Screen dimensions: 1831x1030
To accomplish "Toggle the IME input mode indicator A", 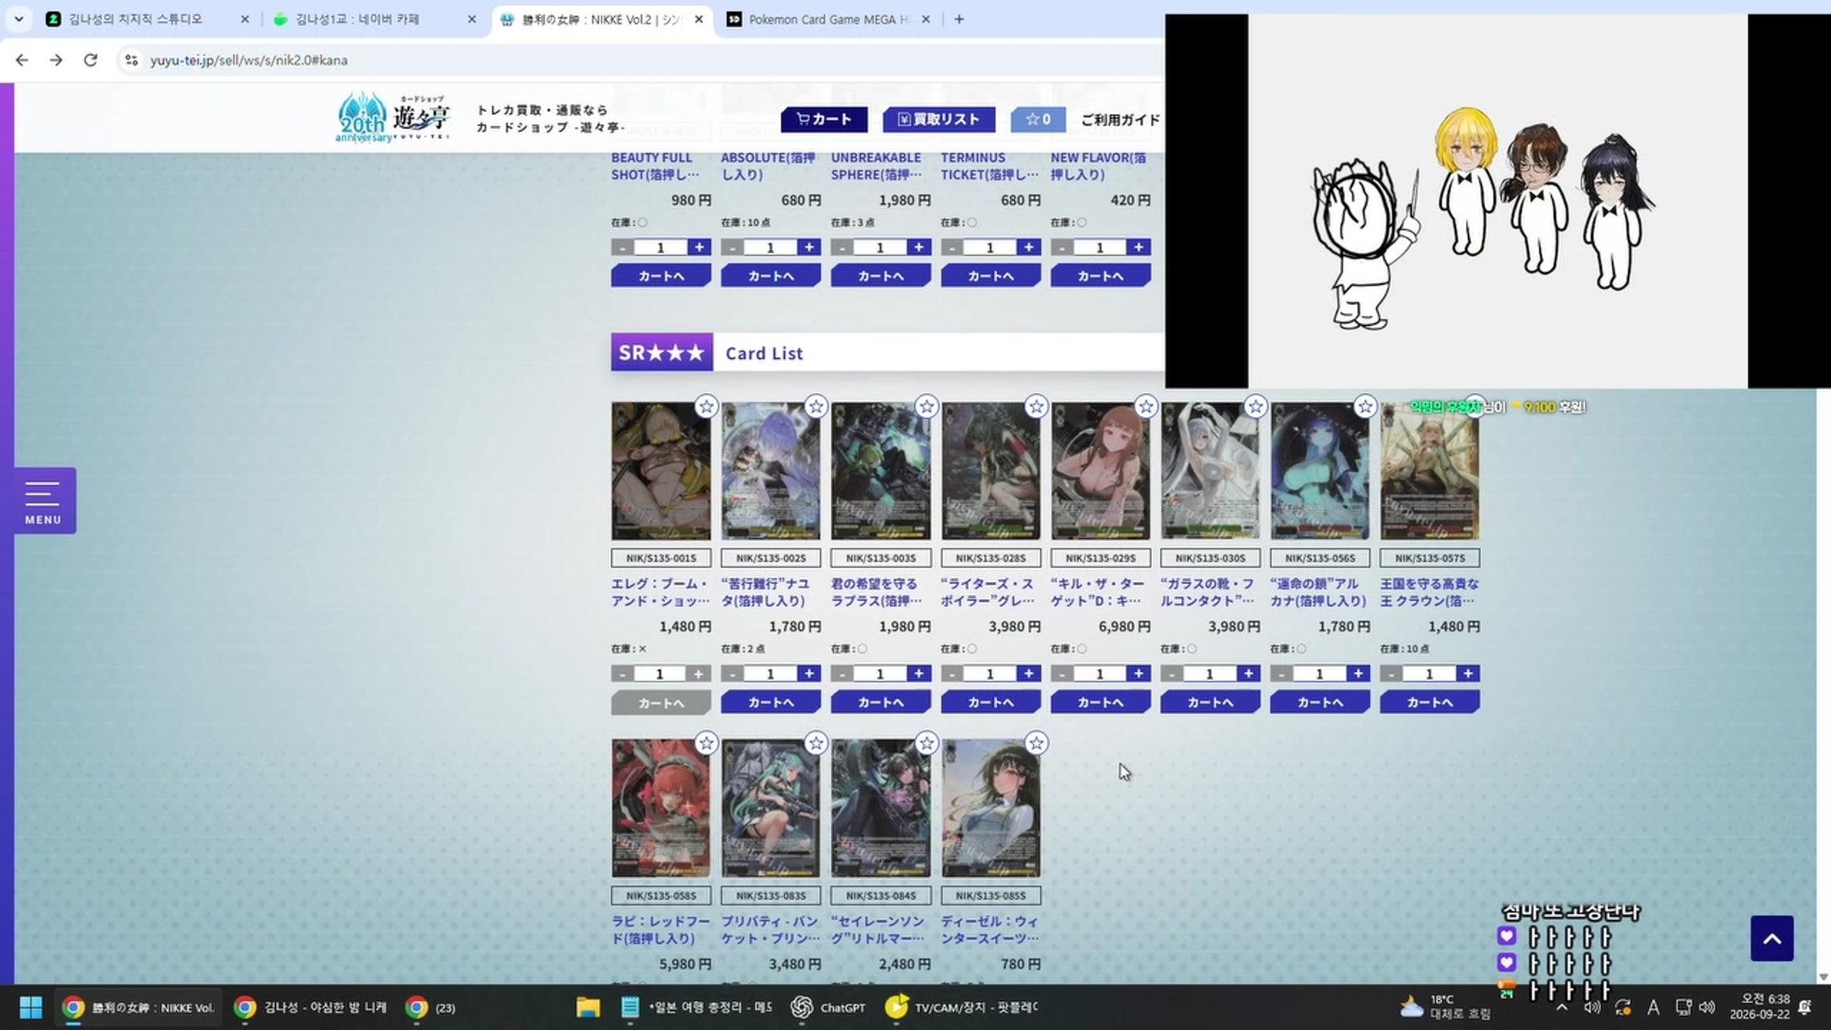I will pos(1653,1007).
